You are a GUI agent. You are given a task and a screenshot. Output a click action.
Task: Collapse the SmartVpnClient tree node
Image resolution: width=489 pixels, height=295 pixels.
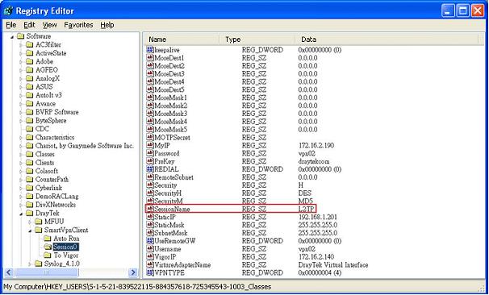coord(30,231)
